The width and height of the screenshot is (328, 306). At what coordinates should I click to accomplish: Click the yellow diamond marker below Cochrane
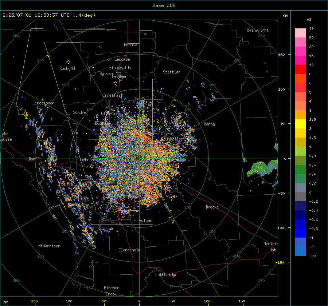point(92,166)
